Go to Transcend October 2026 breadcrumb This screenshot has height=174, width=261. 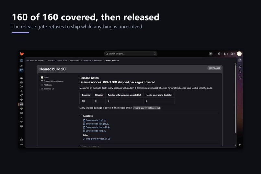coord(57,60)
